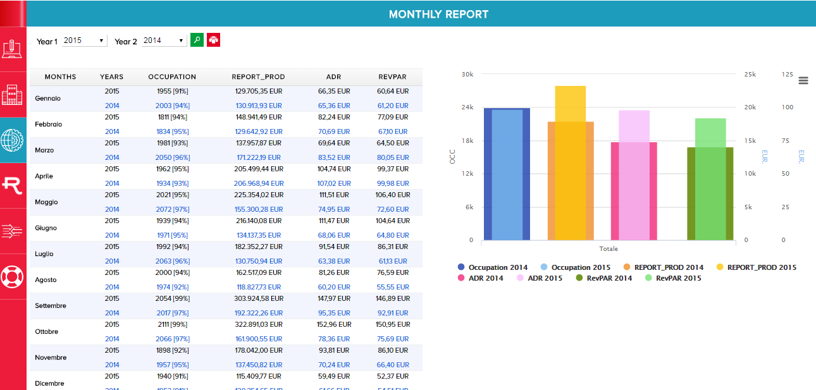Click the OCCUPATION column header
This screenshot has width=816, height=390.
(x=172, y=77)
